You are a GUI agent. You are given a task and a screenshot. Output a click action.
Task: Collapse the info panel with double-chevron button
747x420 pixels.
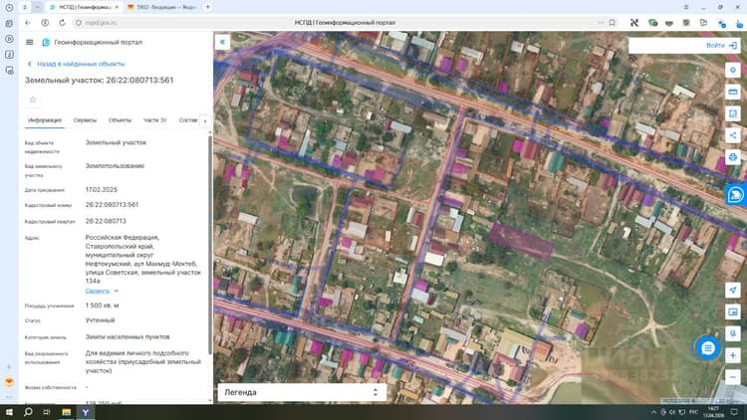(x=222, y=42)
